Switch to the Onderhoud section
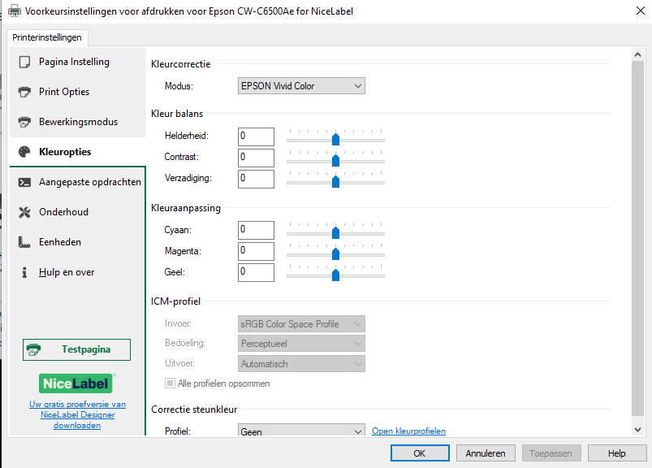This screenshot has height=468, width=652. coord(78,212)
